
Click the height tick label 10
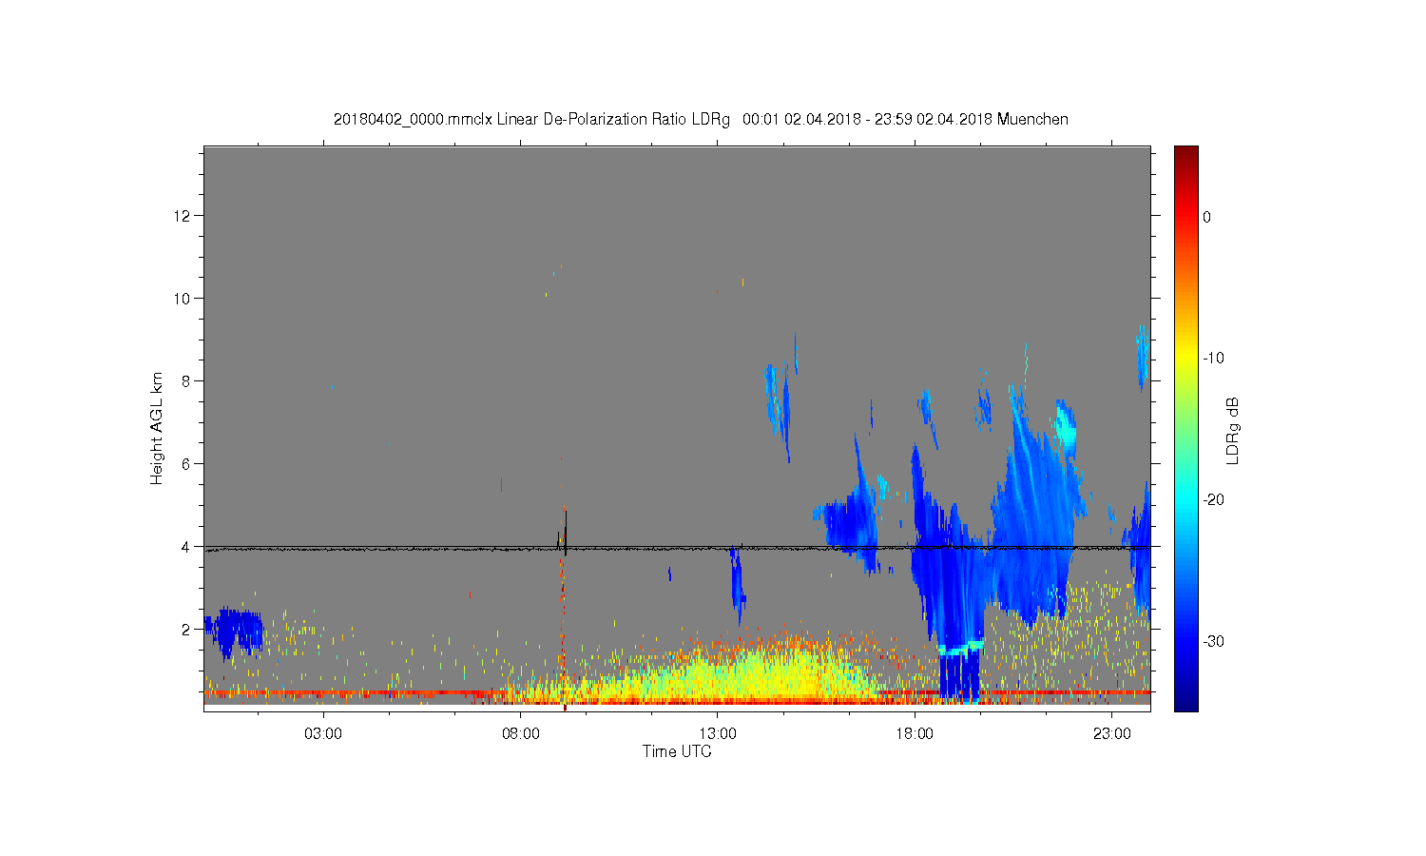point(182,299)
